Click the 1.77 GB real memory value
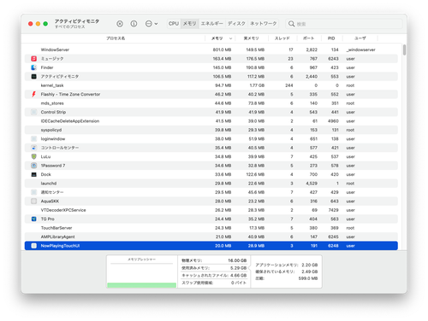The image size is (428, 321). [257, 85]
